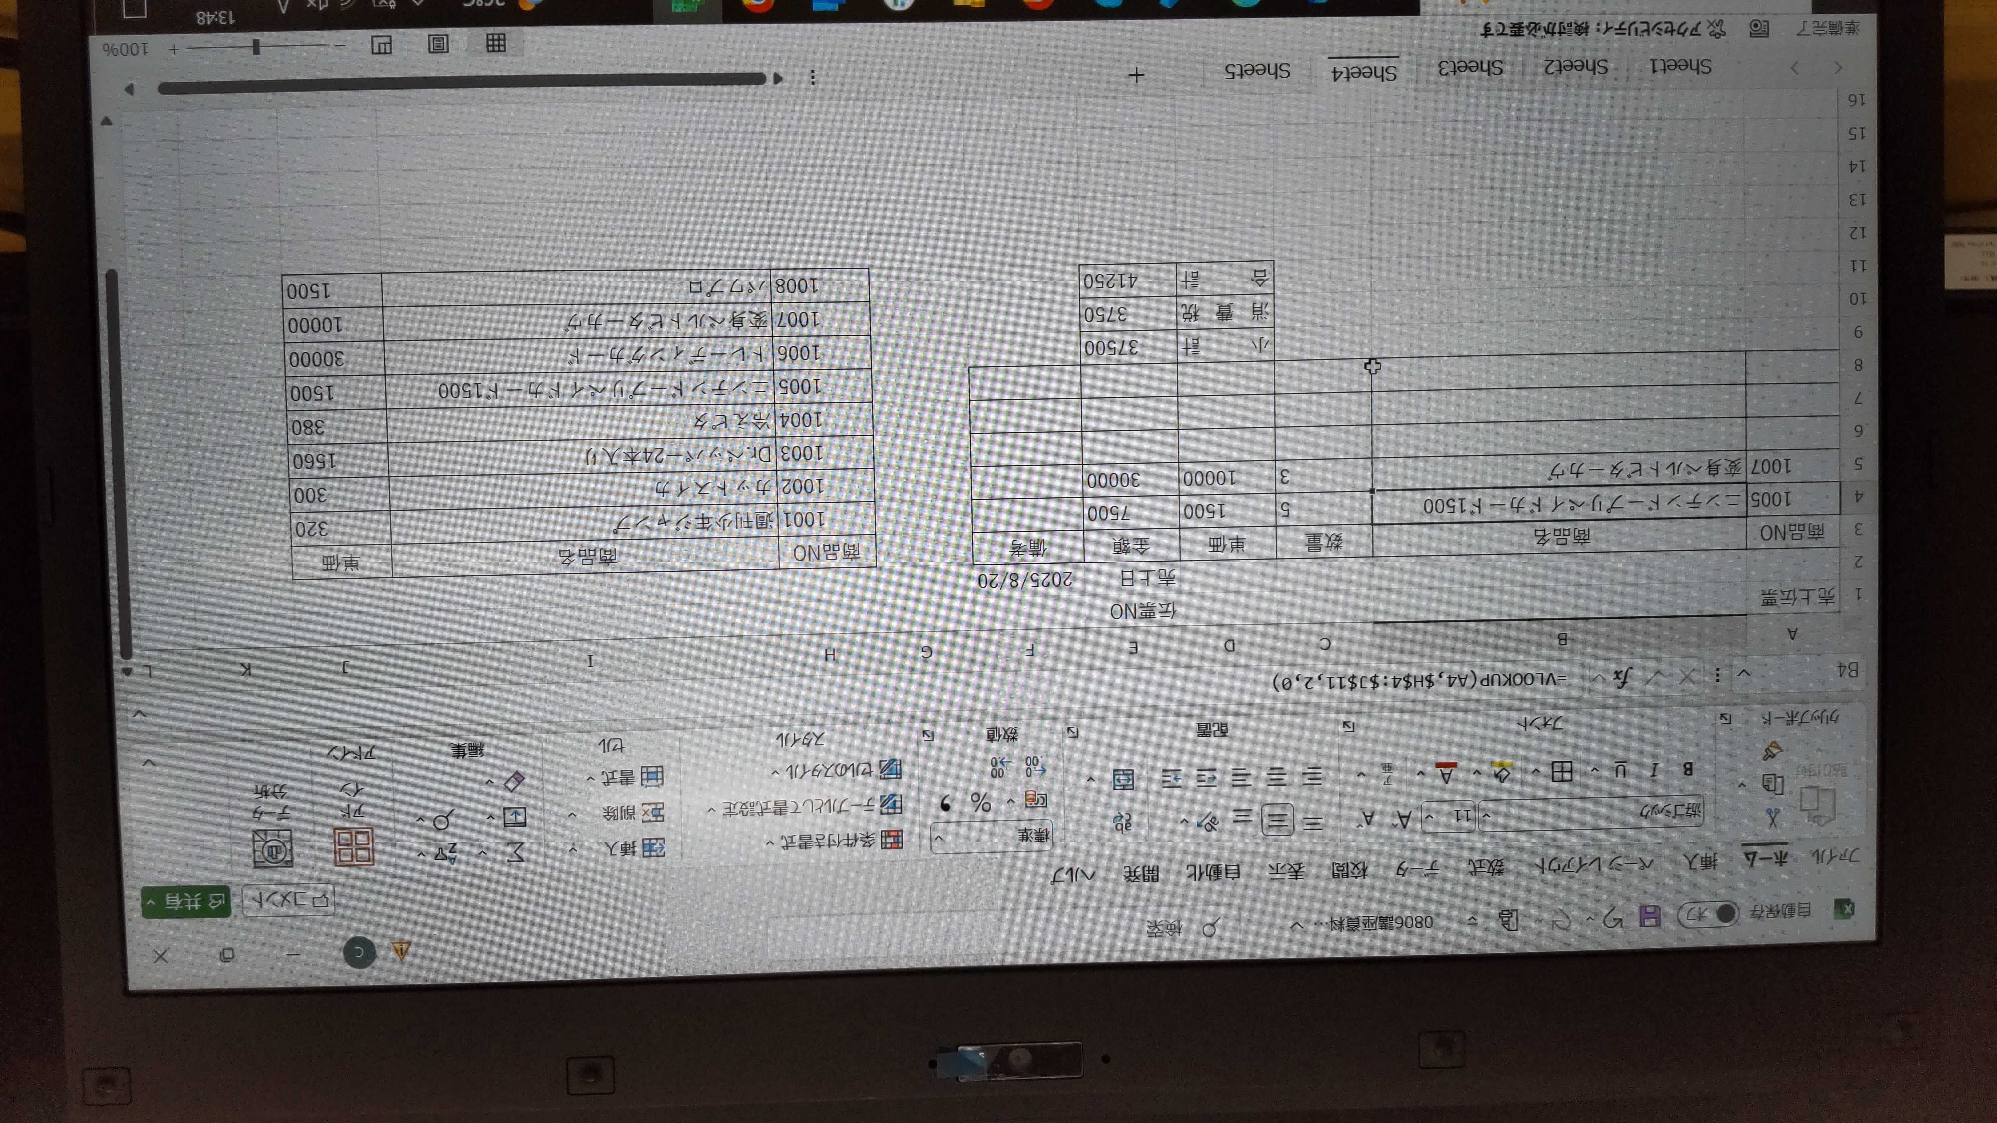The width and height of the screenshot is (1997, 1123).
Task: Click the Save floppy disk icon
Action: click(x=1650, y=916)
